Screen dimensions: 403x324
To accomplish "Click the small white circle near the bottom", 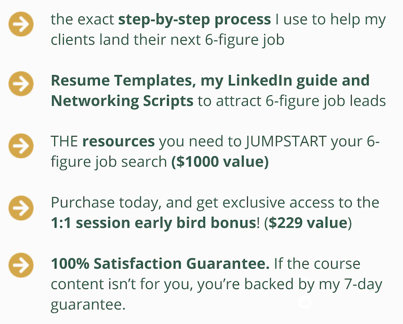I will point(305,303).
